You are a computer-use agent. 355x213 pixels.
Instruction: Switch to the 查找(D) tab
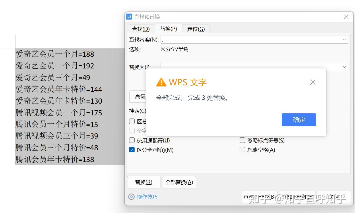pos(141,29)
